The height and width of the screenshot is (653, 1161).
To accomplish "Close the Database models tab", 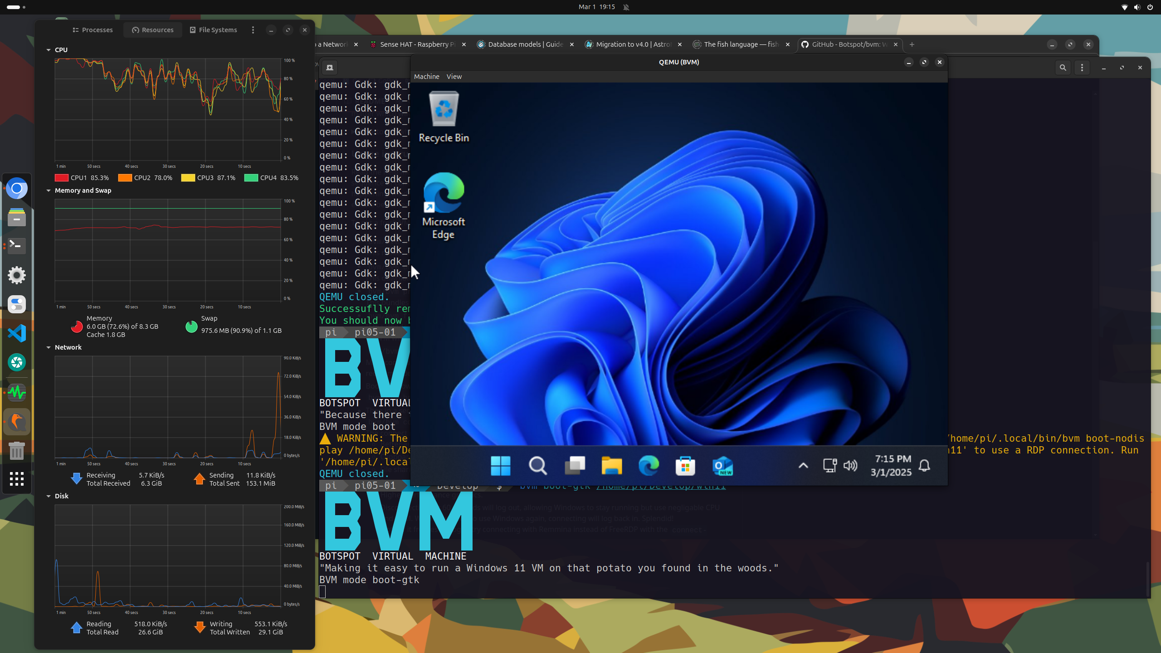I will (572, 44).
